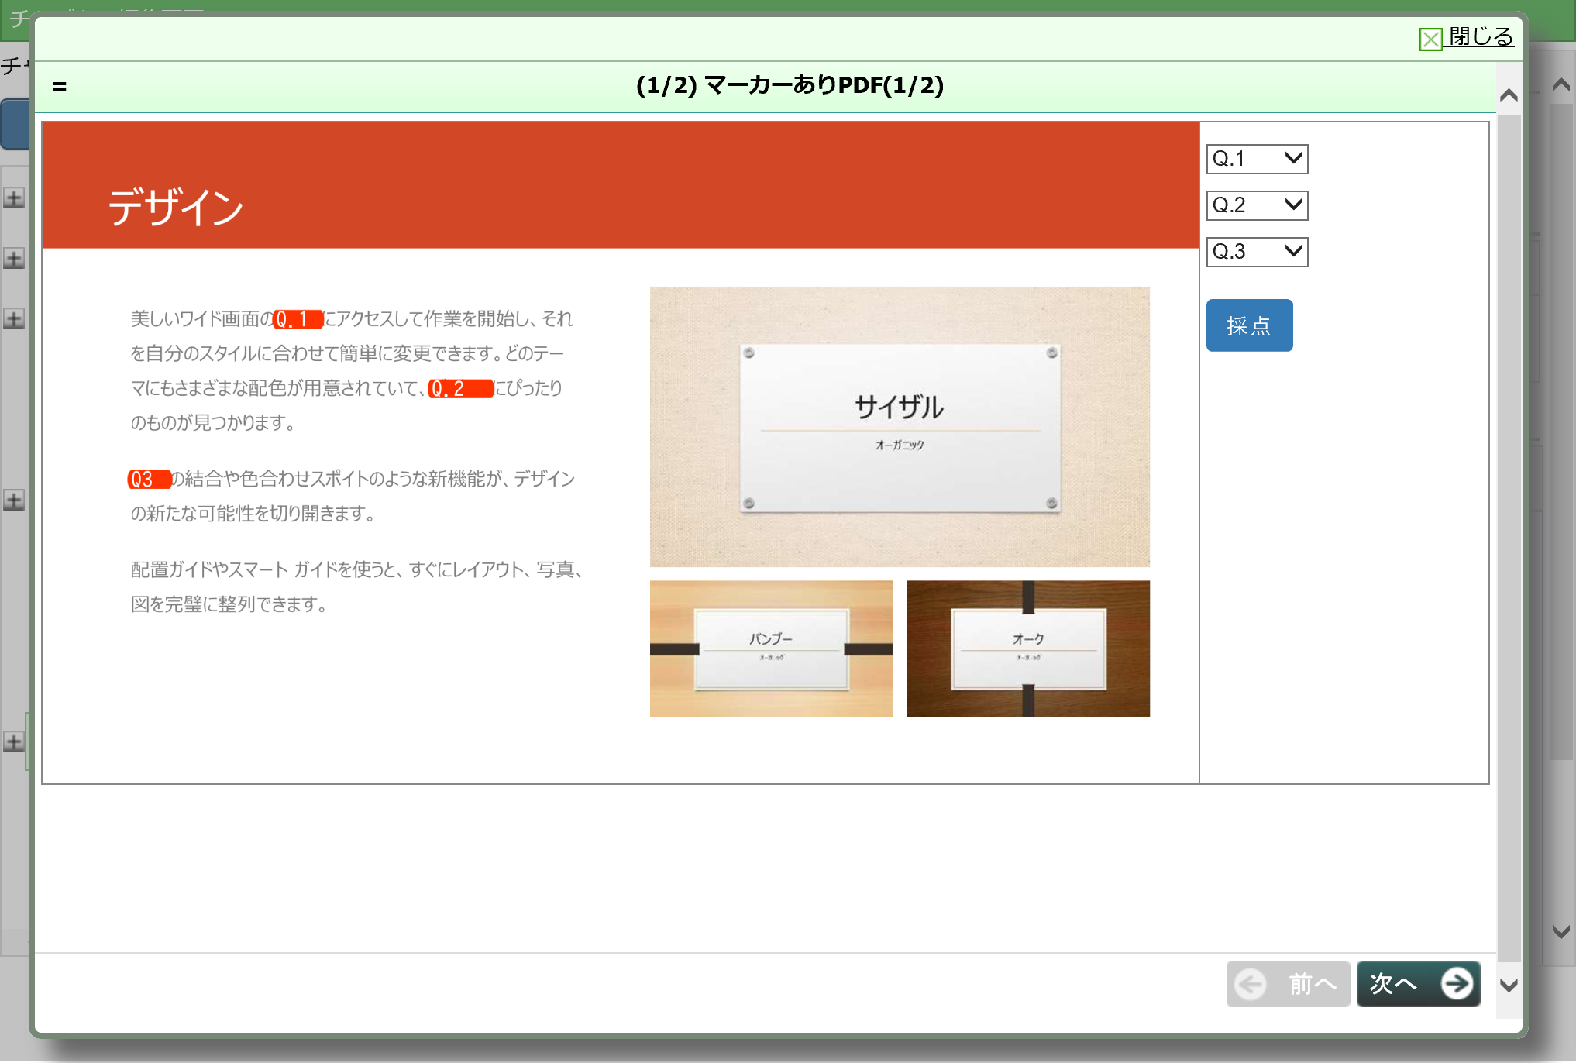Click the red Q.2 marker in text
Viewport: 1576px width, 1063px height.
point(459,388)
